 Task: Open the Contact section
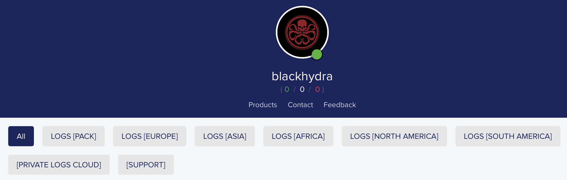(300, 105)
